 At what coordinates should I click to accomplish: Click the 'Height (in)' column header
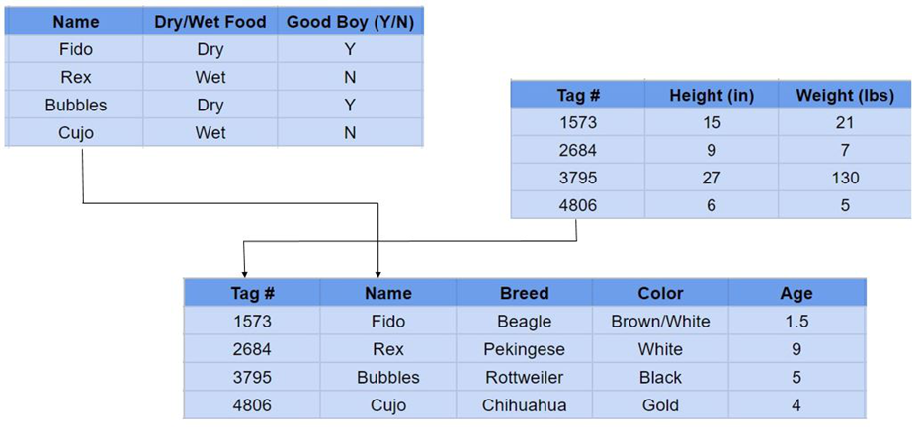[x=712, y=95]
